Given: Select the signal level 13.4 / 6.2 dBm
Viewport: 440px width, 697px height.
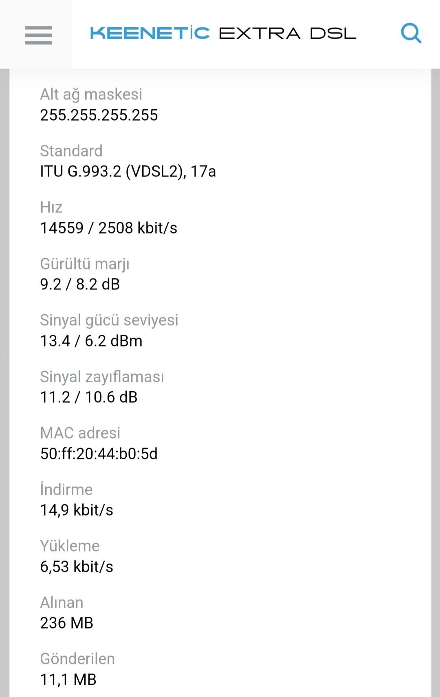Looking at the screenshot, I should [91, 341].
